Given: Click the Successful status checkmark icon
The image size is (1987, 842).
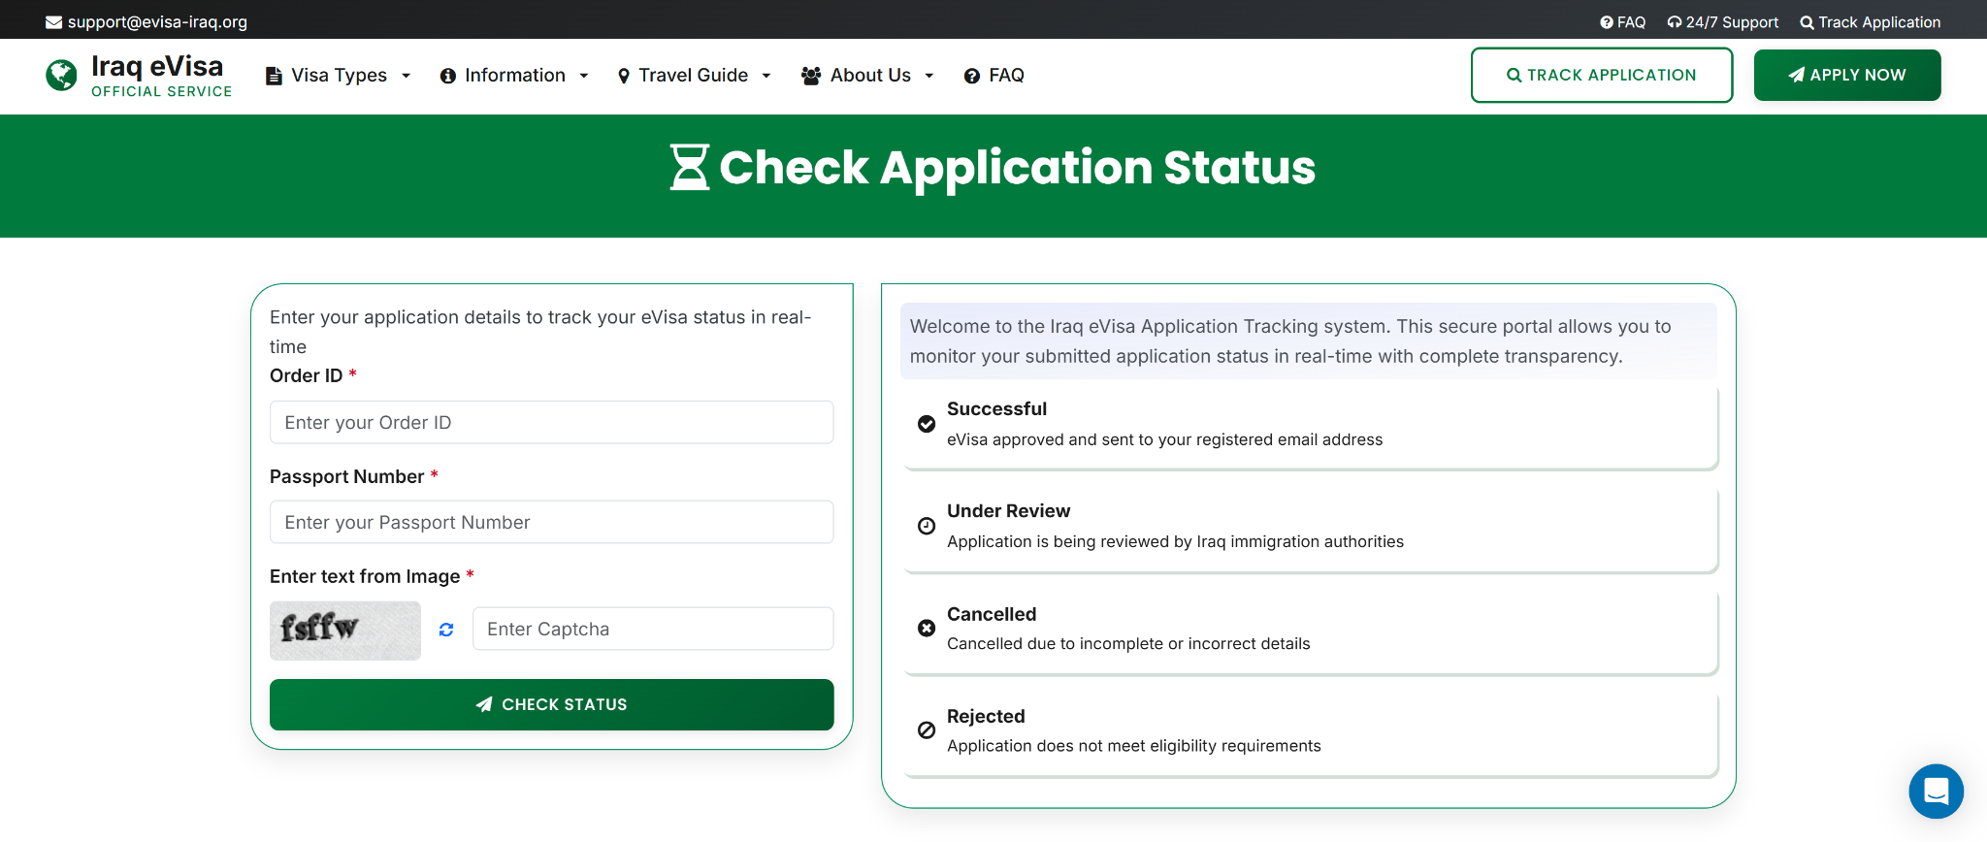Looking at the screenshot, I should click(927, 424).
